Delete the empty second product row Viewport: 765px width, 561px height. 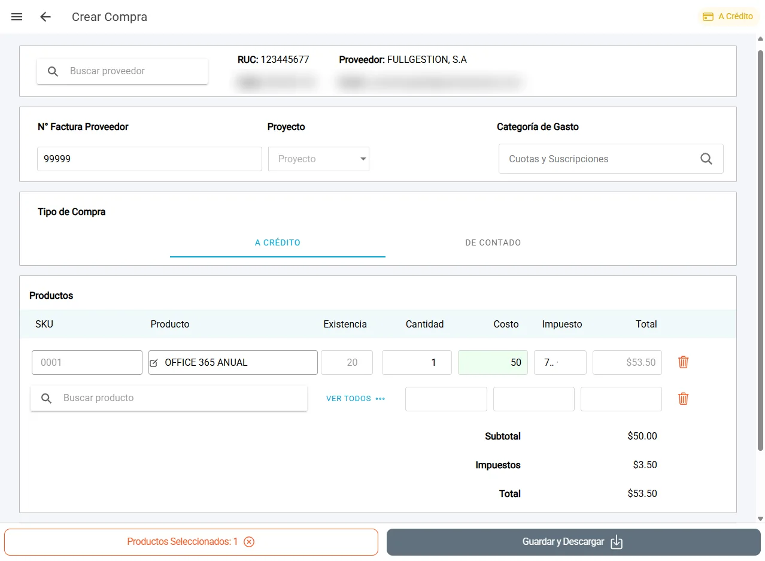click(684, 399)
